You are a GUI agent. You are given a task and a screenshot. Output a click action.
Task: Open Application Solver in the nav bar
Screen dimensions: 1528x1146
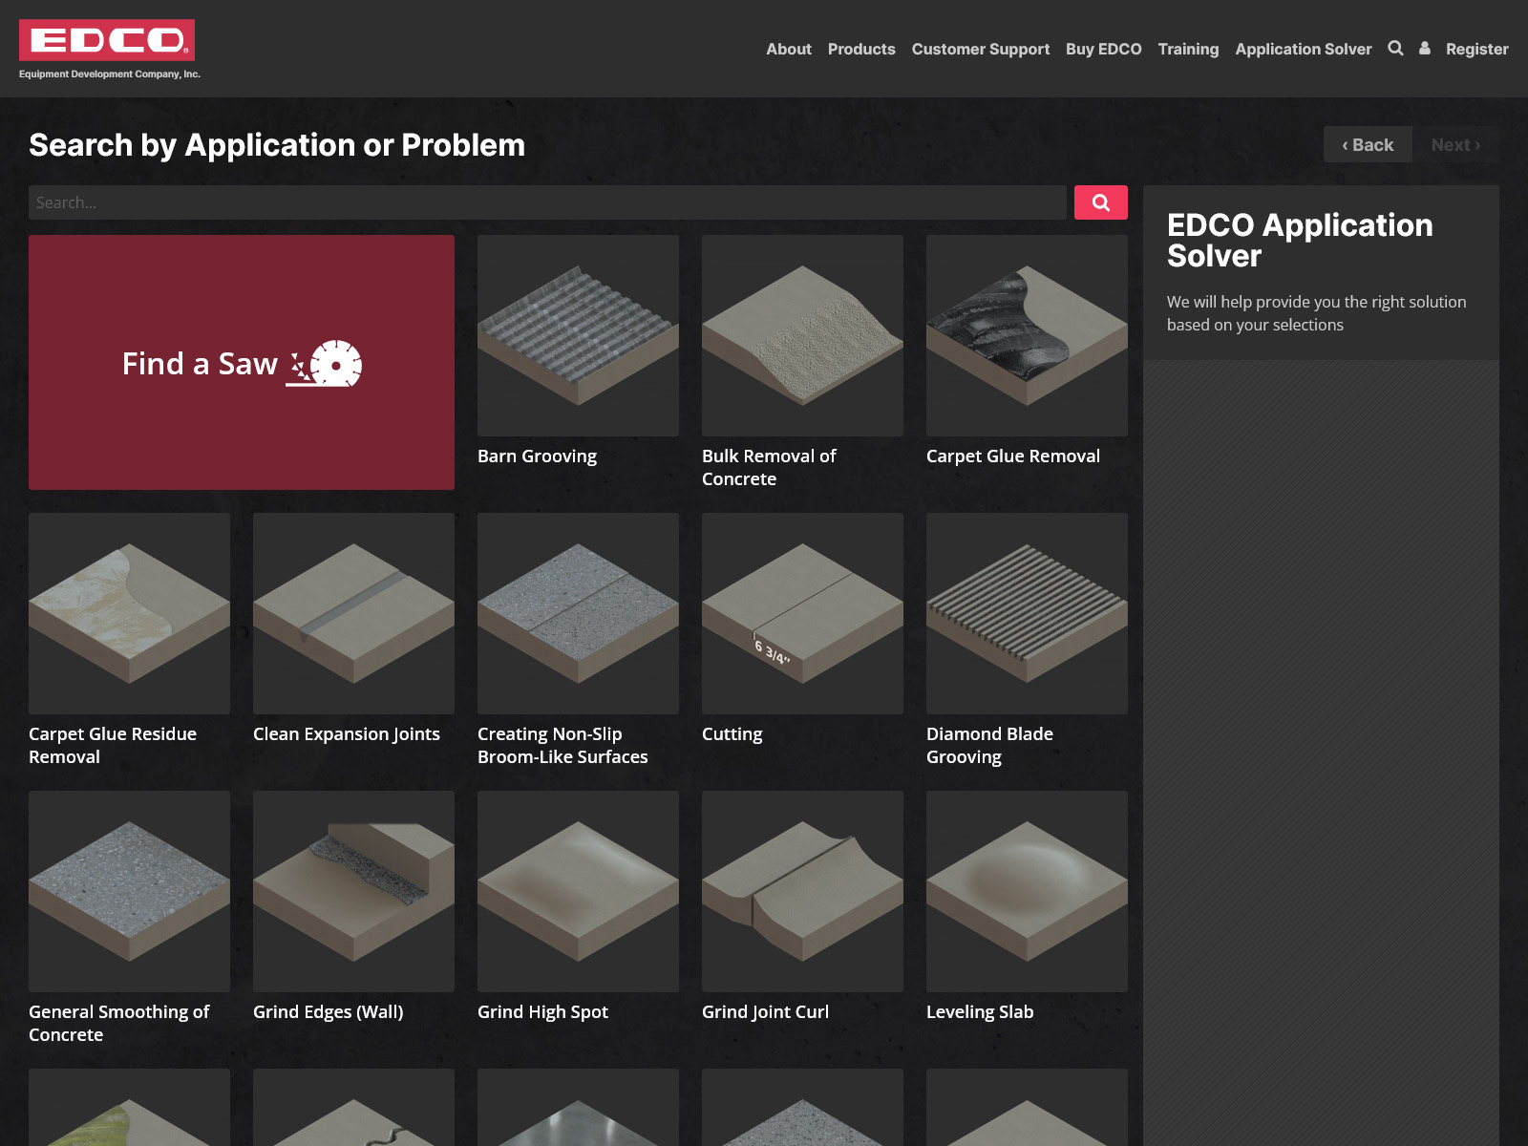coord(1304,49)
